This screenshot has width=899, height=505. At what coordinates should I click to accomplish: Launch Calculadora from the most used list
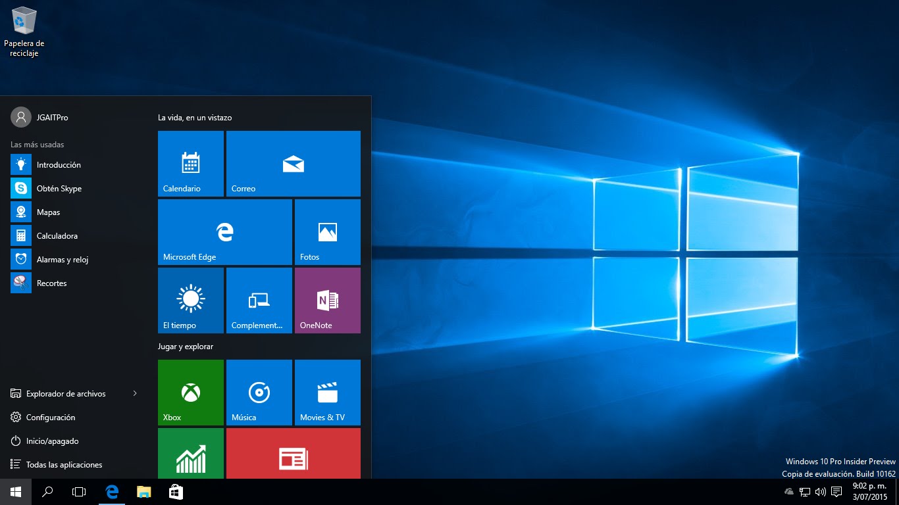(x=56, y=235)
